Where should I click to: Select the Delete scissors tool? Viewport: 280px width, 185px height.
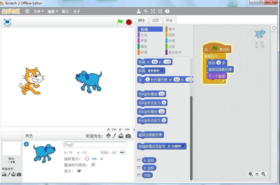(x=146, y=11)
